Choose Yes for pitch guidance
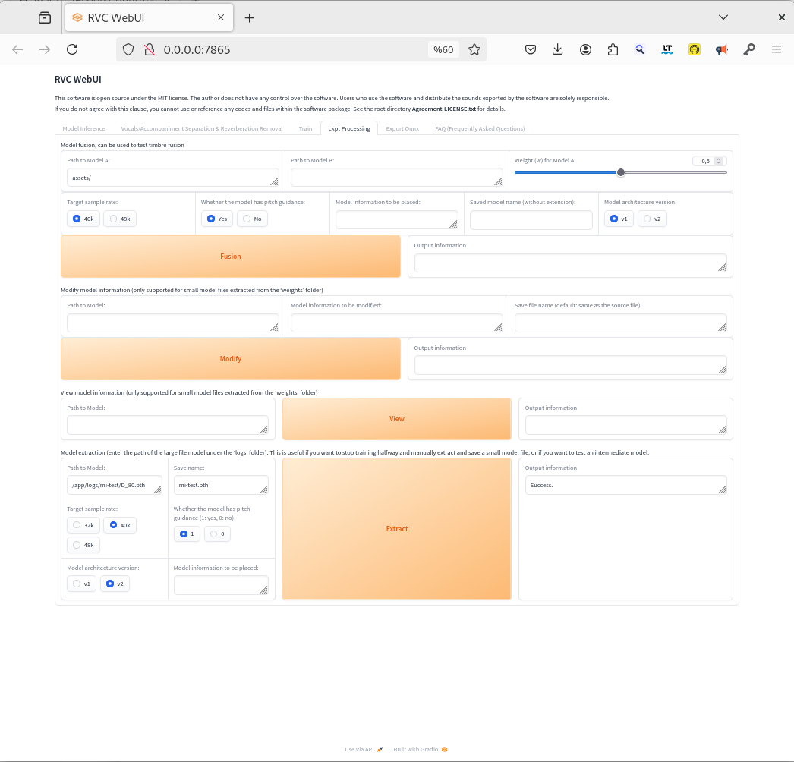 click(217, 219)
